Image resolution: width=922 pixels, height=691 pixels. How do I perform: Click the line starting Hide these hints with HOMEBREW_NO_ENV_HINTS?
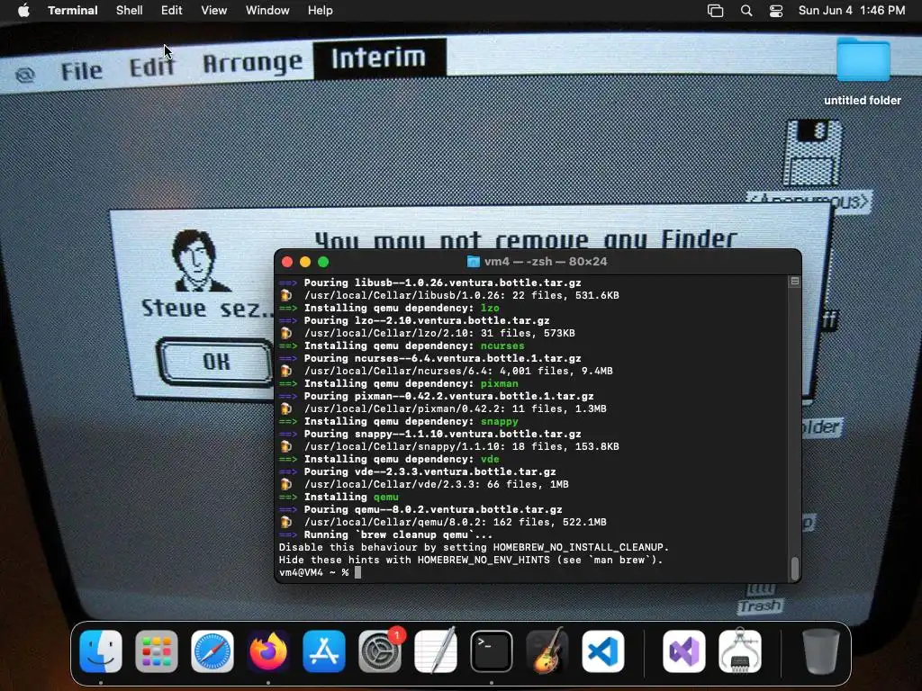[x=471, y=560]
